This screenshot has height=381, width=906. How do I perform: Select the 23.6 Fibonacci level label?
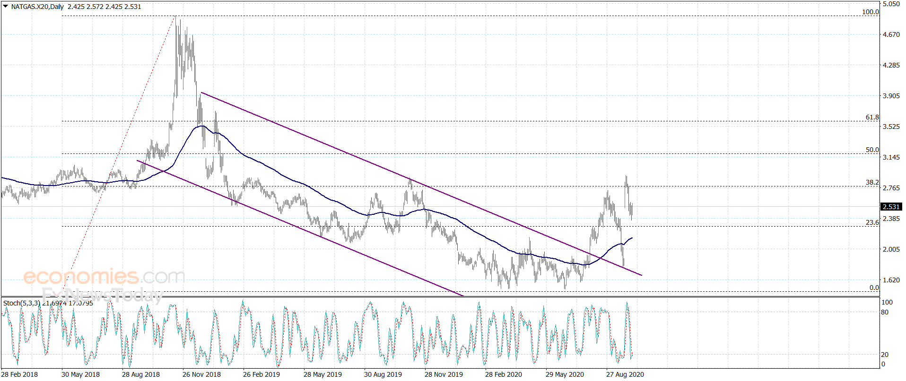pyautogui.click(x=872, y=222)
